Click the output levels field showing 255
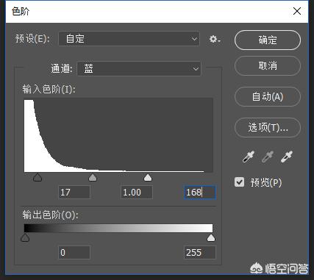314x280 pixels. click(200, 253)
